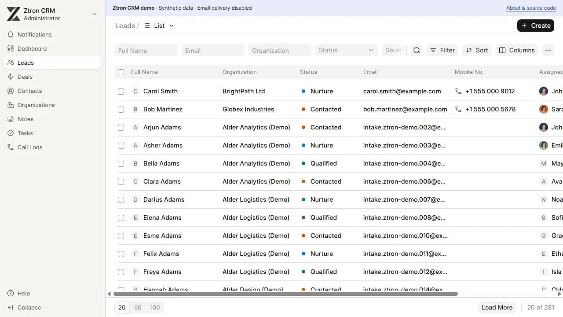Navigate to Deals in the sidebar
Screen dimensions: 563x317
tap(52, 77)
